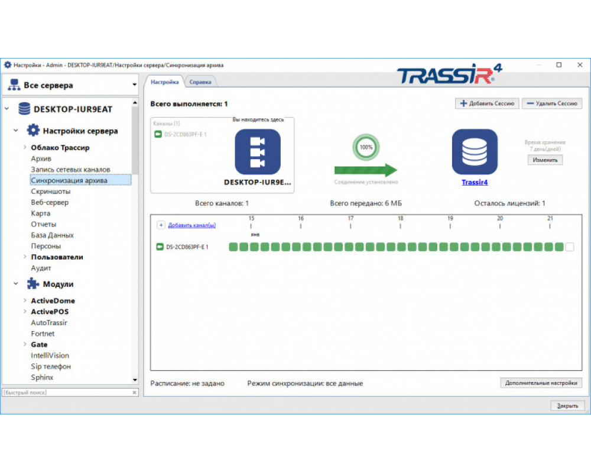Open Отчеты settings
Screen dimensions: 591x473
pos(43,224)
